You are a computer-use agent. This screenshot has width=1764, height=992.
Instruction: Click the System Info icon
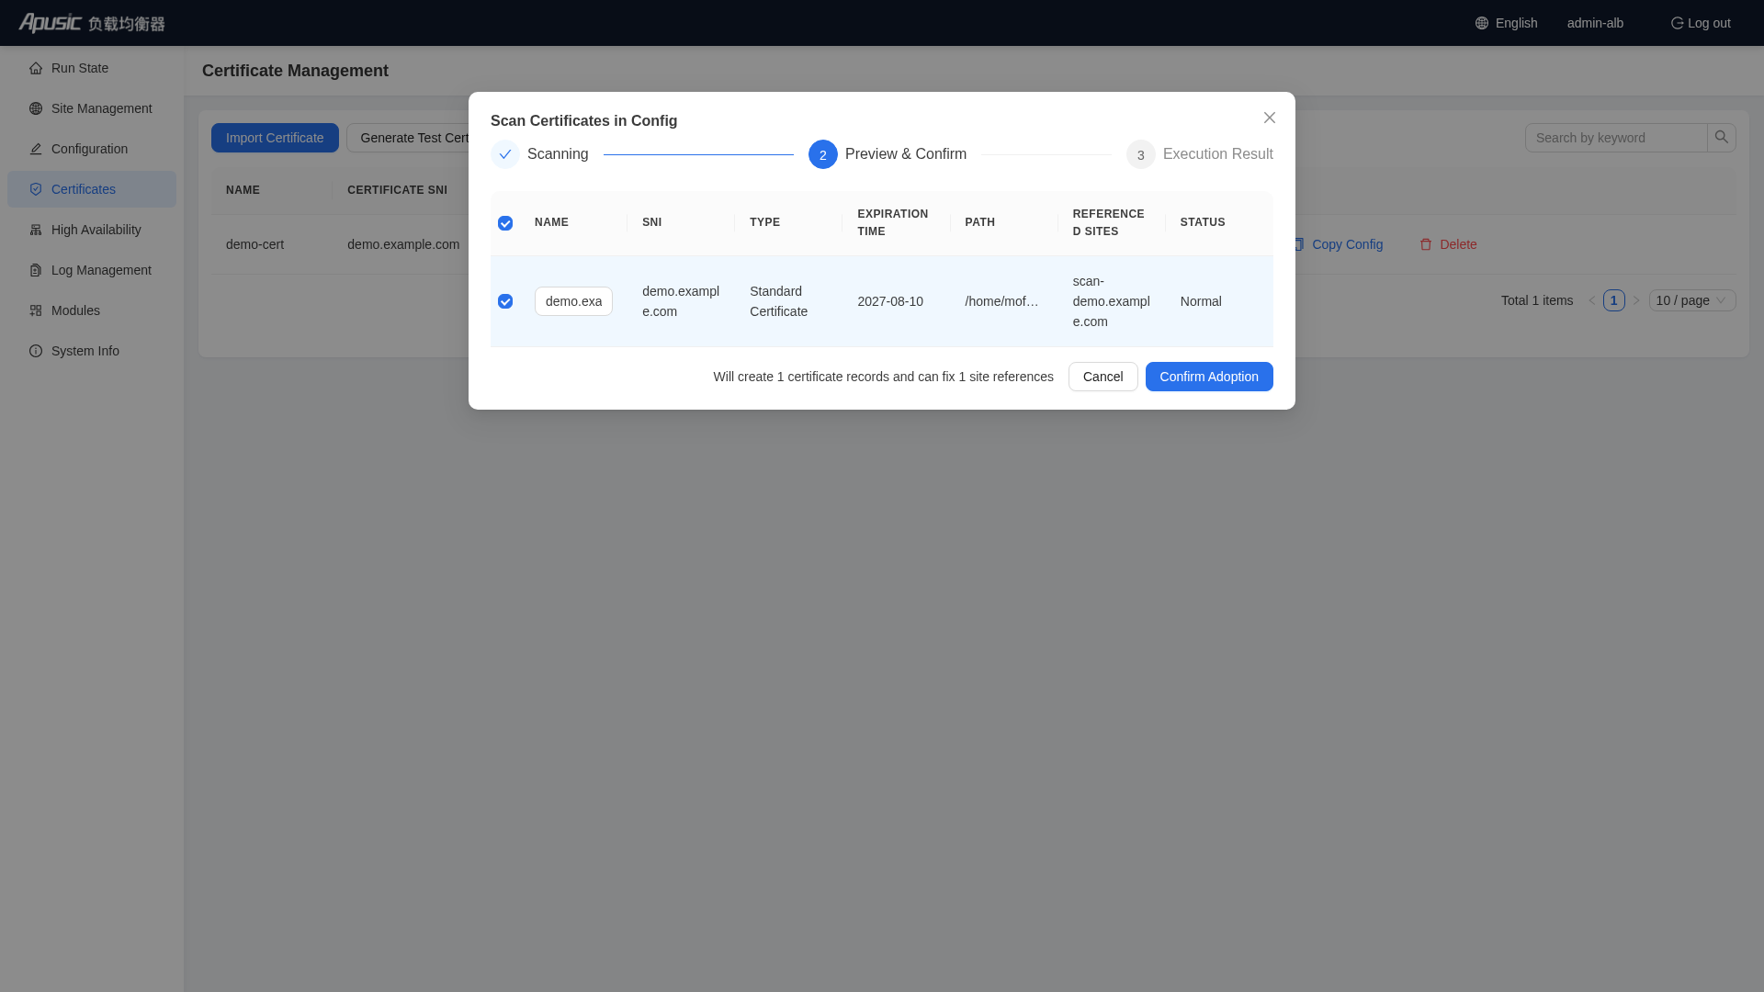point(36,351)
